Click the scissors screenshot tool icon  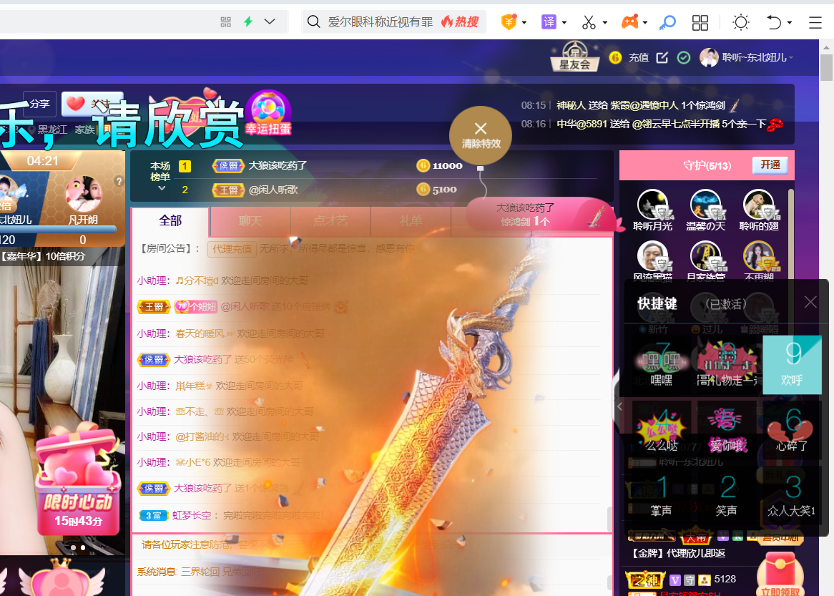point(589,21)
